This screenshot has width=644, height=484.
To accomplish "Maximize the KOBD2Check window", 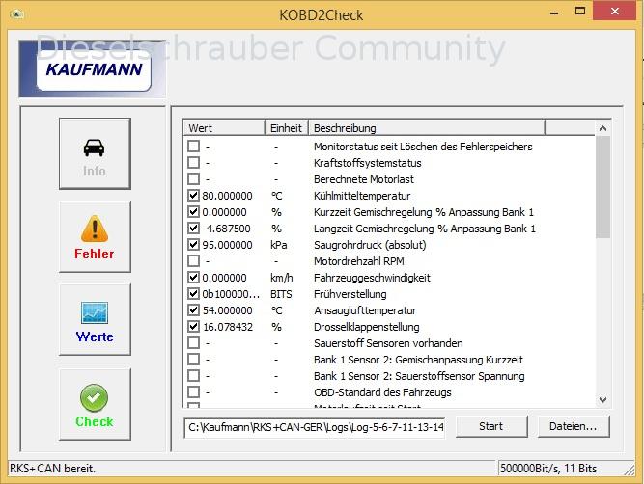I will click(x=580, y=12).
